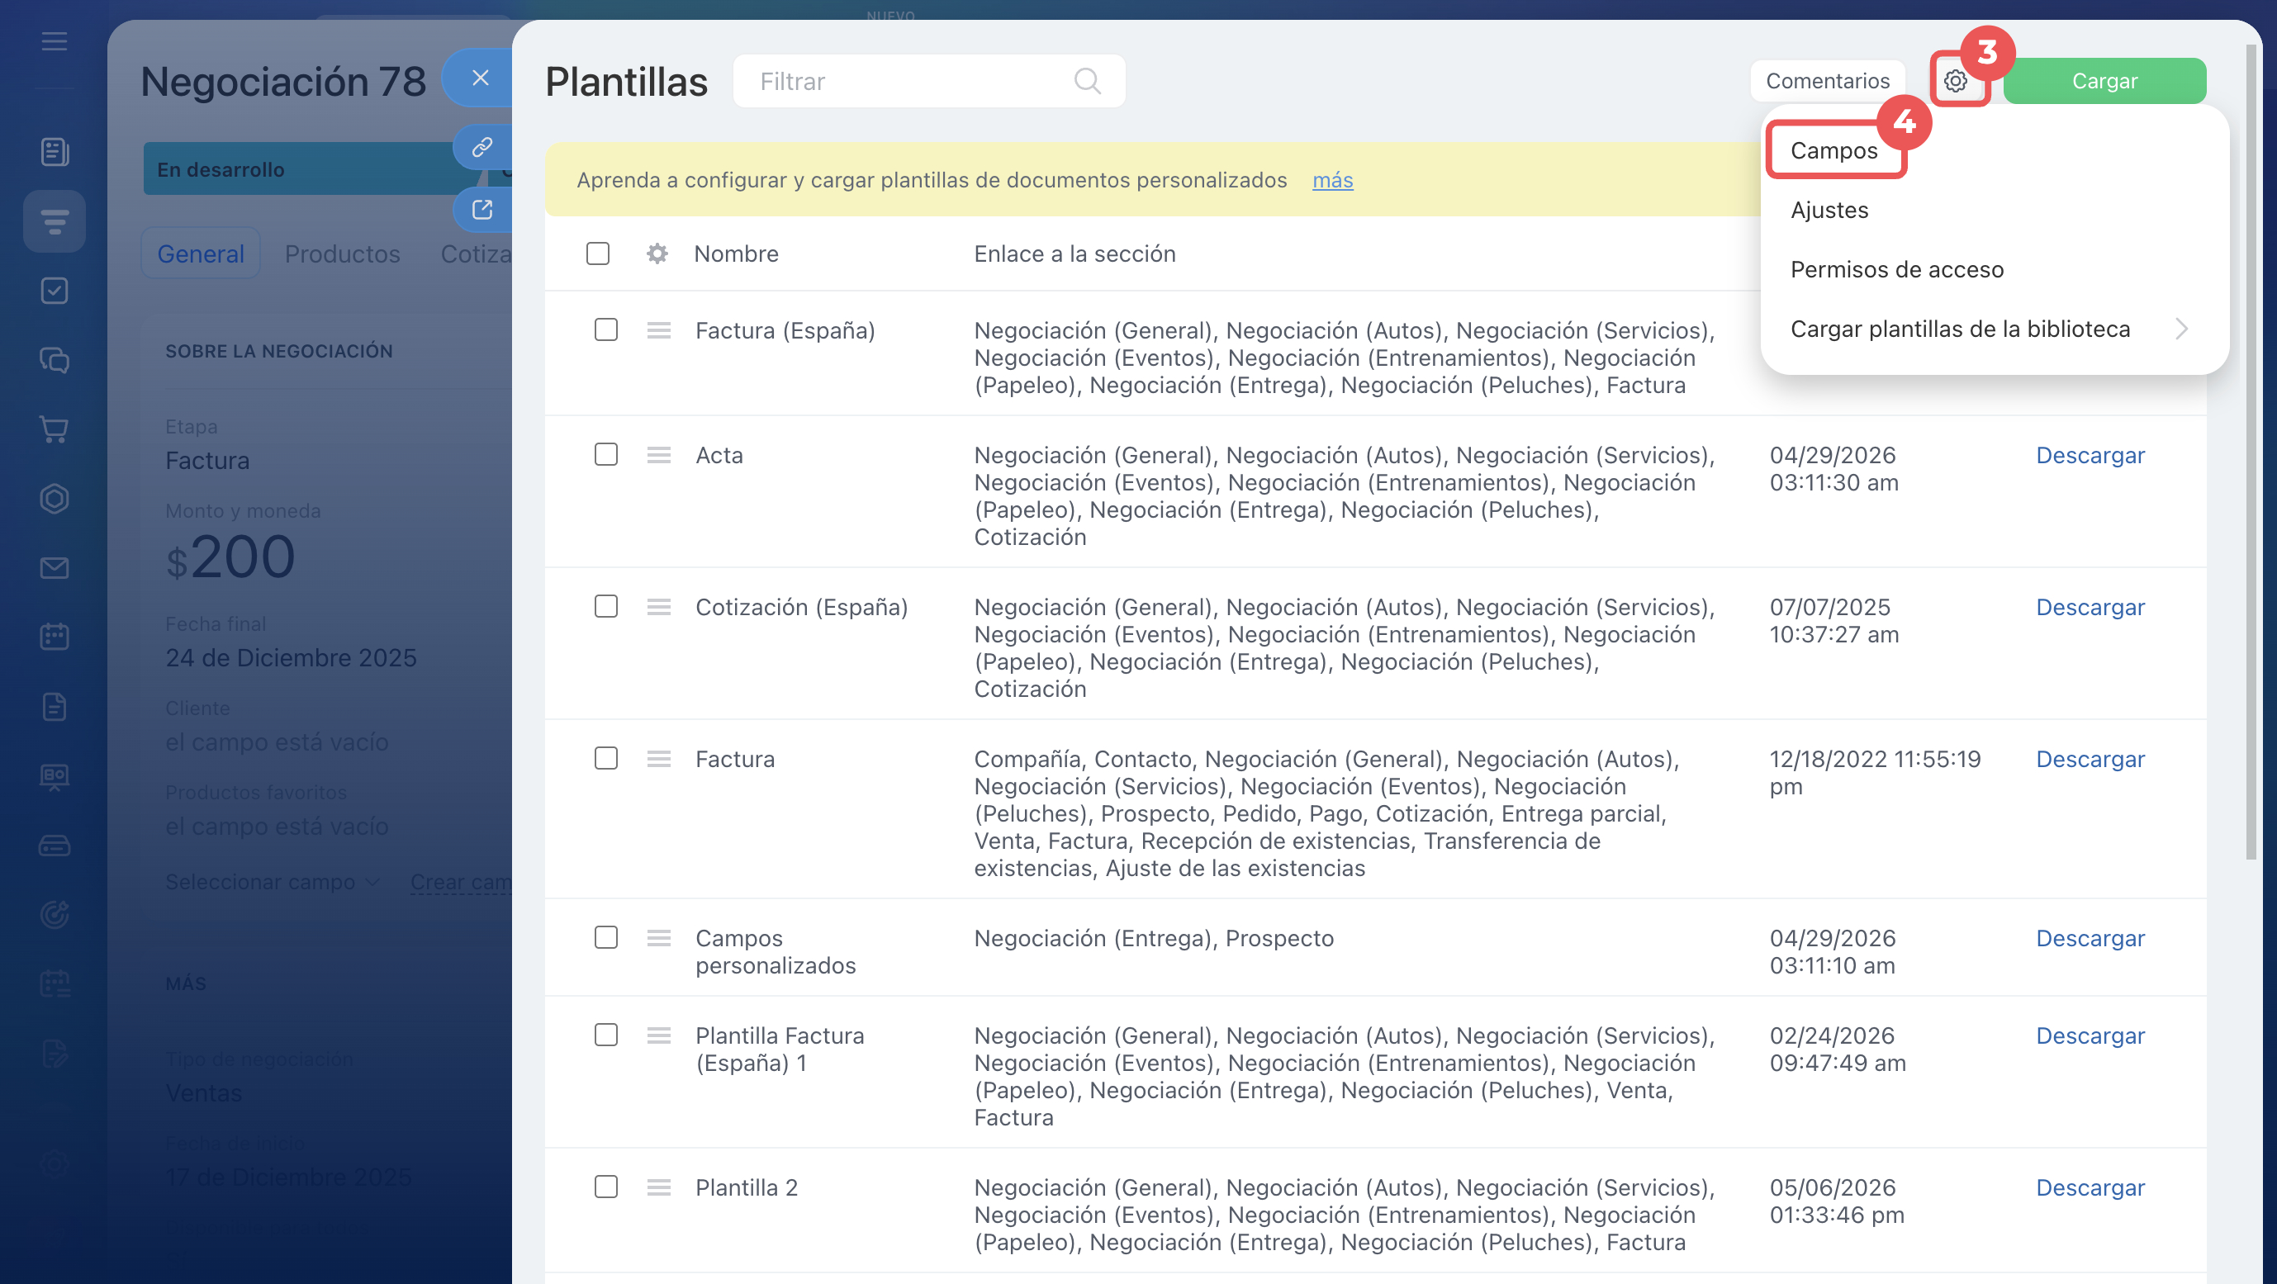Open row menu for Plantilla Factura (España) 1
This screenshot has width=2277, height=1284.
[x=658, y=1035]
